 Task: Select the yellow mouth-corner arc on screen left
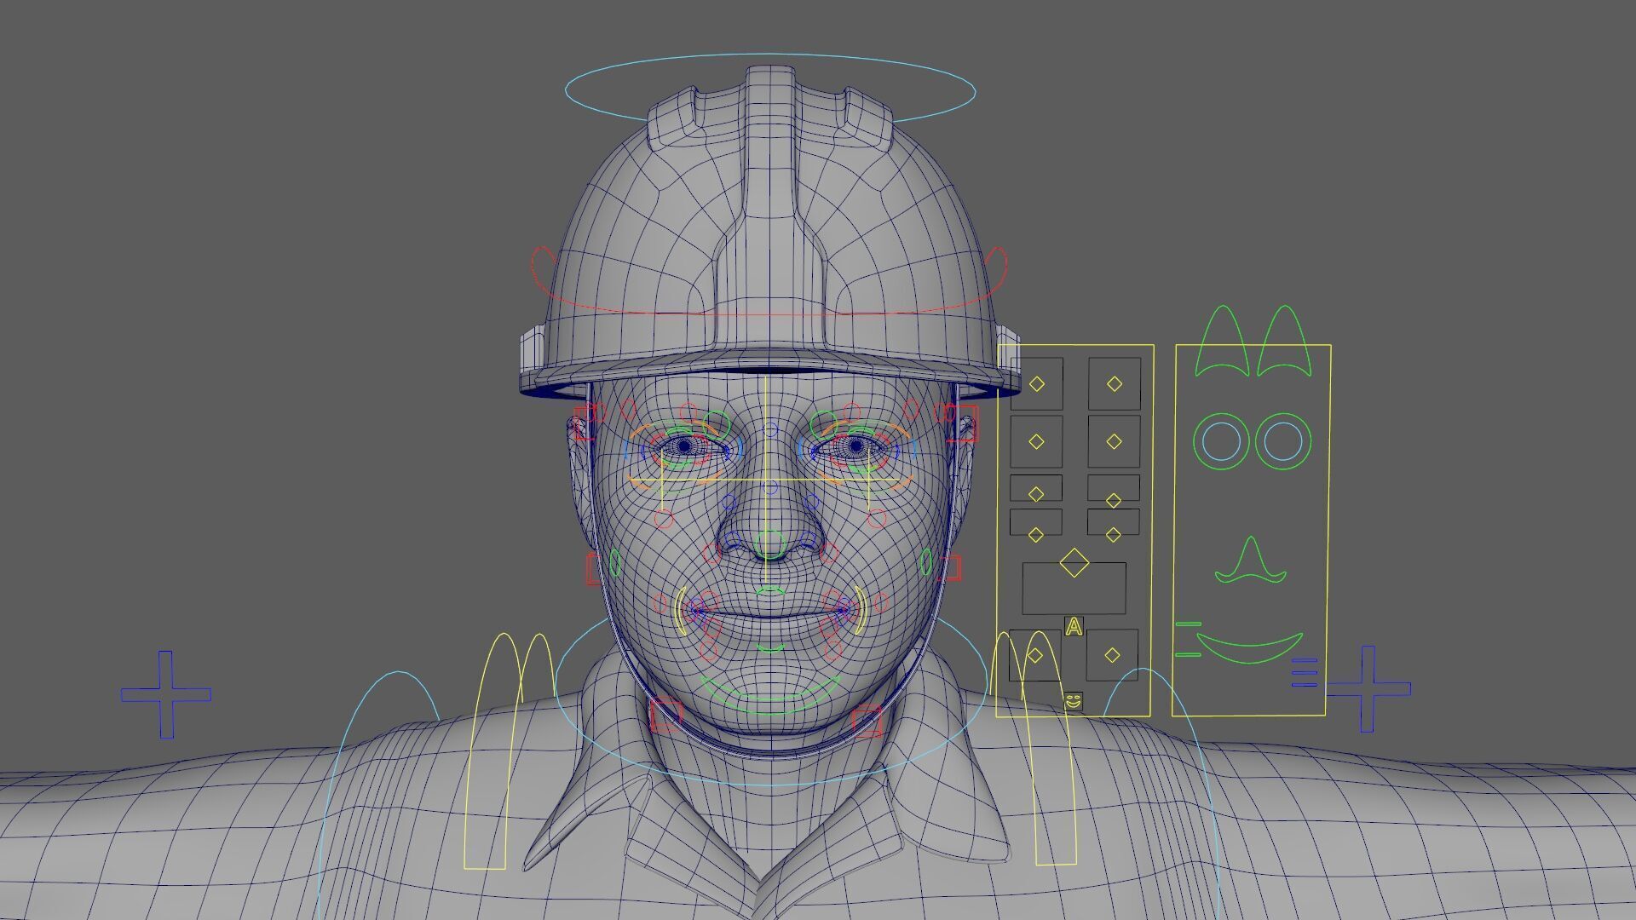[x=681, y=611]
